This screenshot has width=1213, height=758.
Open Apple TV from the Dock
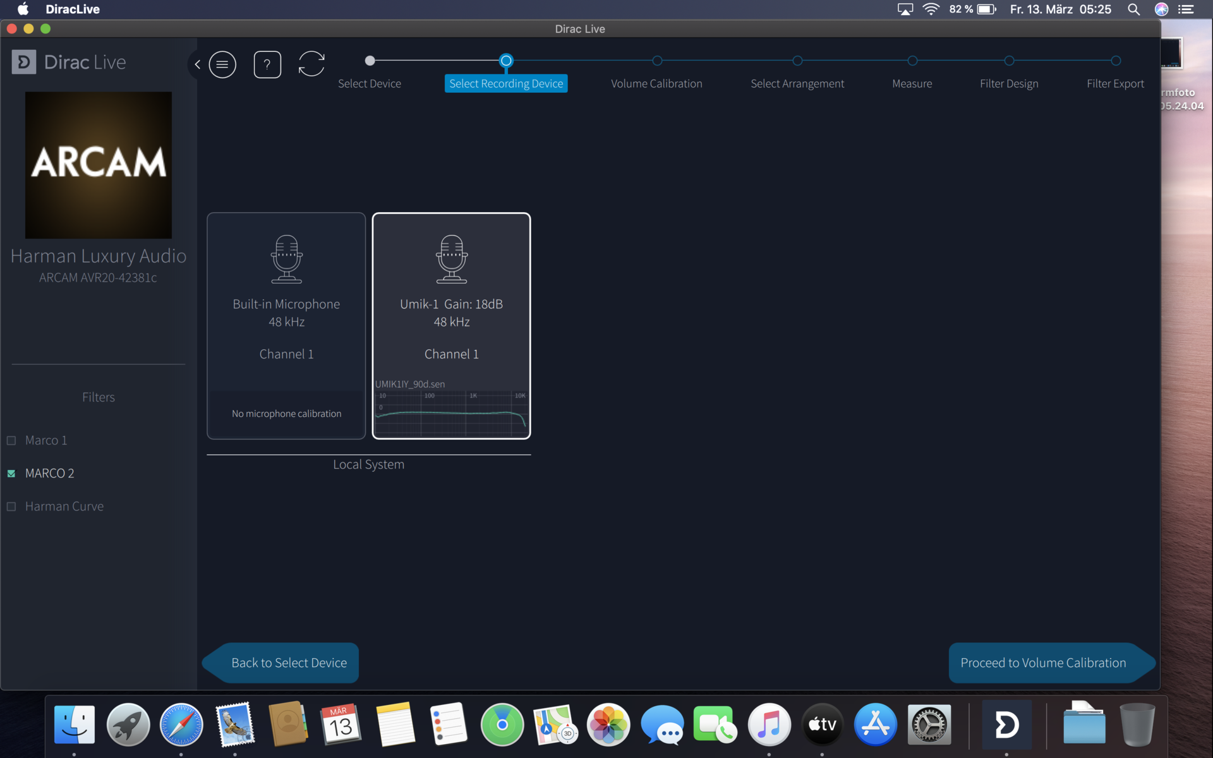pyautogui.click(x=822, y=725)
